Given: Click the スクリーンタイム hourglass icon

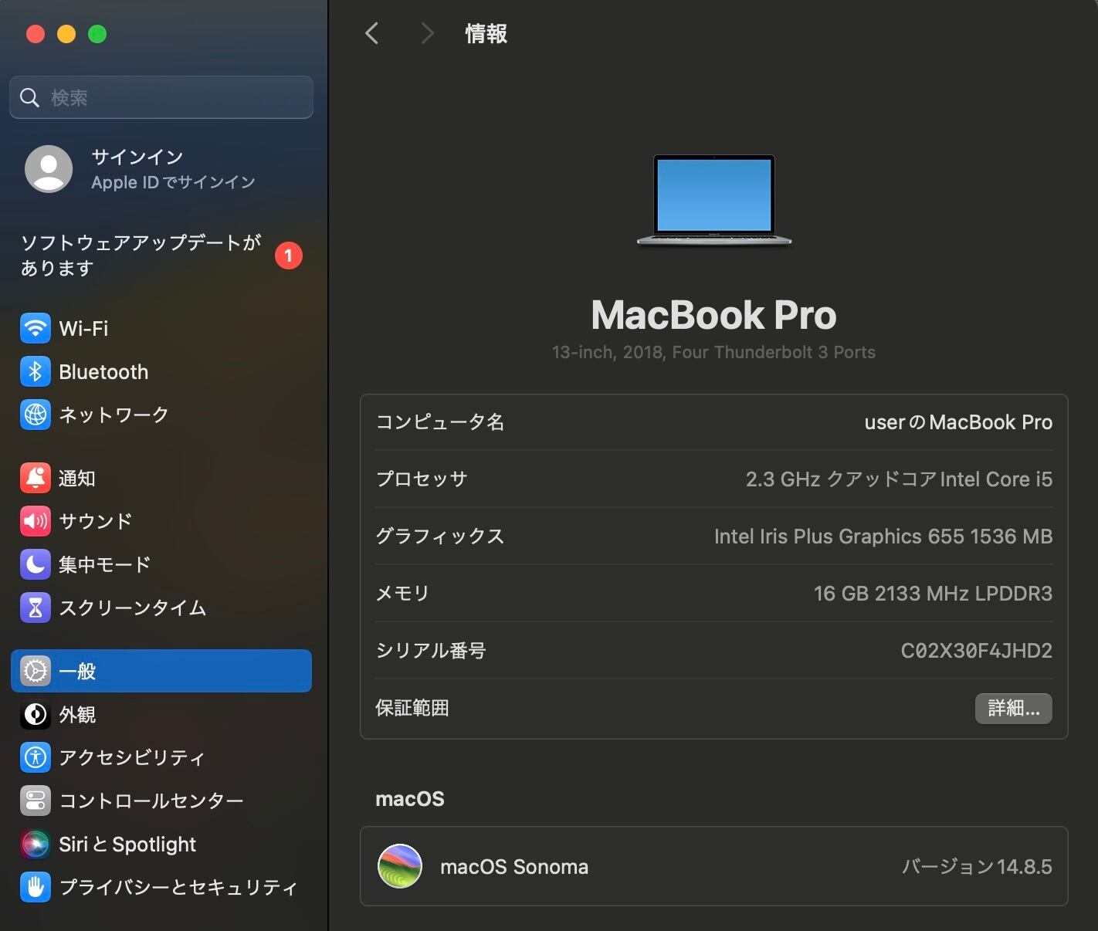Looking at the screenshot, I should pyautogui.click(x=36, y=608).
